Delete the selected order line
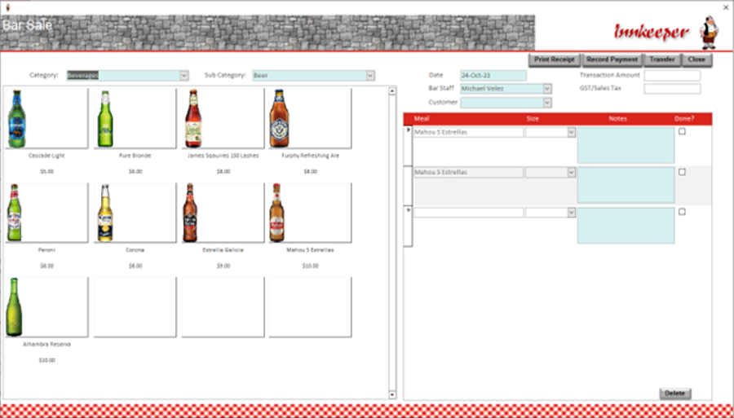This screenshot has height=418, width=734. click(x=675, y=394)
